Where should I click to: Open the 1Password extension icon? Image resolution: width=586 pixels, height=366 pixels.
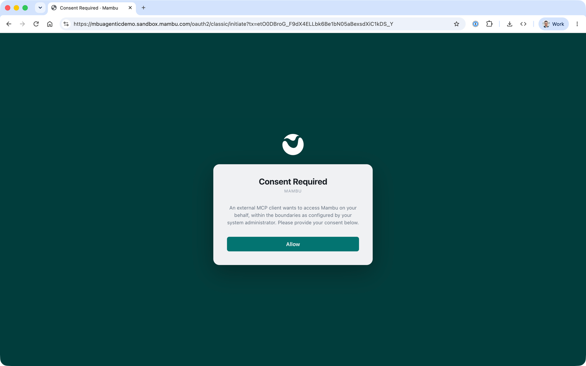point(476,24)
